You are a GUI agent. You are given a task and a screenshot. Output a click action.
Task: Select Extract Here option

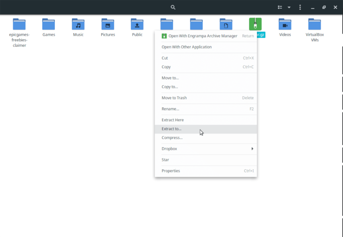point(173,120)
